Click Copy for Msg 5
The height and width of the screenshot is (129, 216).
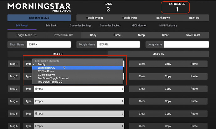[168, 114]
